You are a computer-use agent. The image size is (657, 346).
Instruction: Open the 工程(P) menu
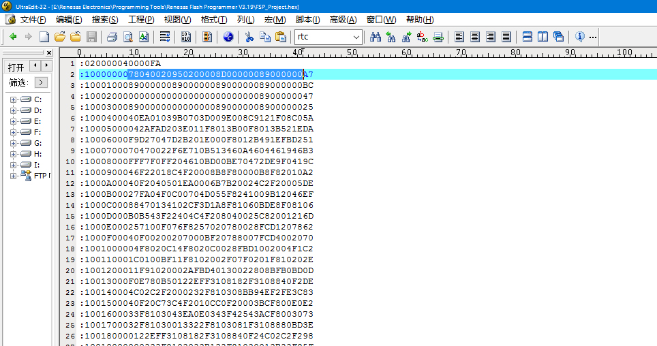(x=141, y=20)
